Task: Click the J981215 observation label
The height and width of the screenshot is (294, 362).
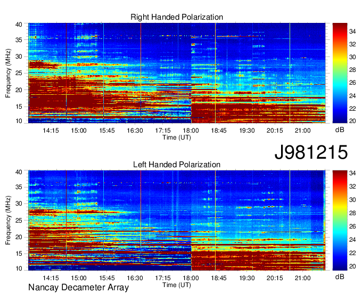Action: coord(311,152)
